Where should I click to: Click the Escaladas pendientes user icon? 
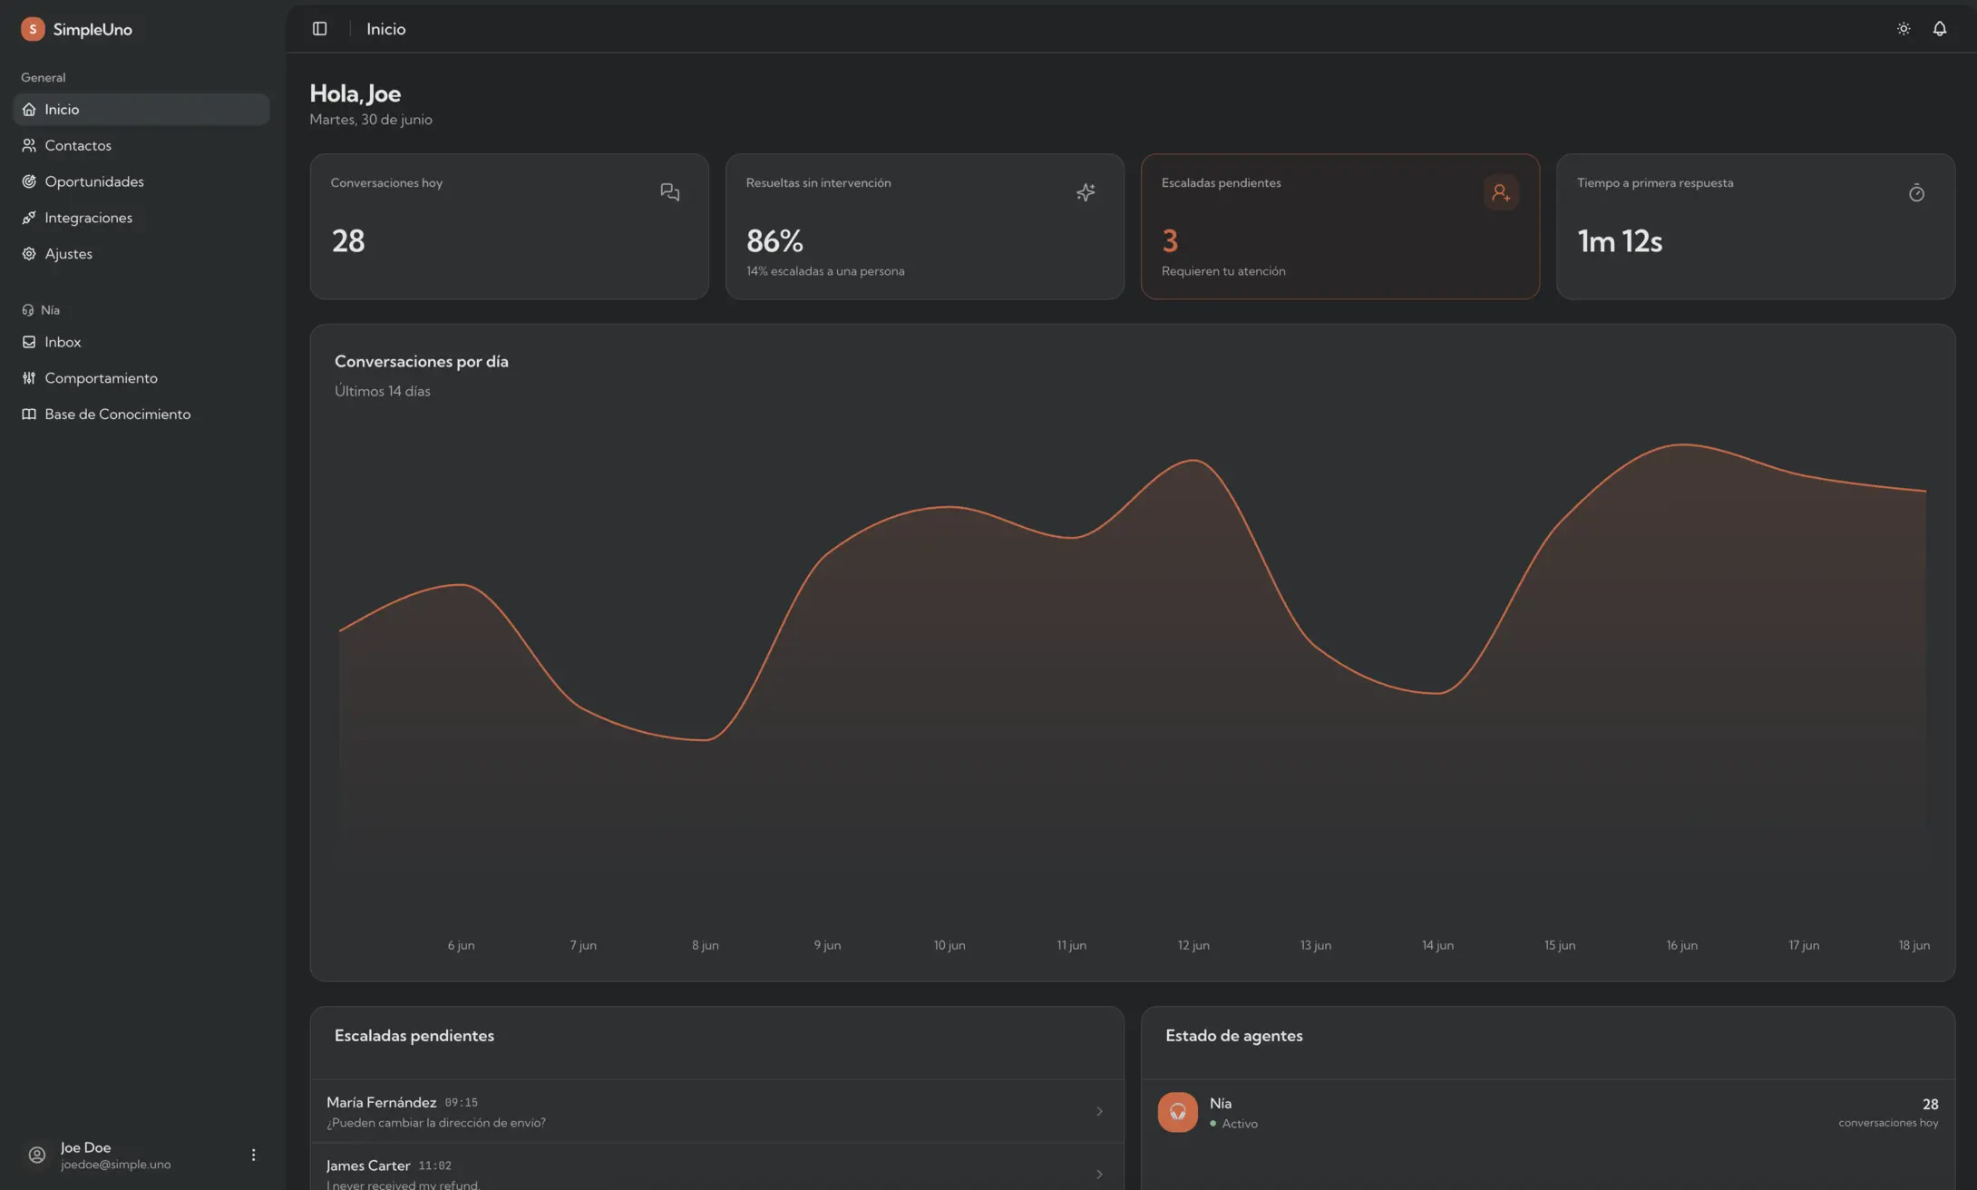[1501, 192]
